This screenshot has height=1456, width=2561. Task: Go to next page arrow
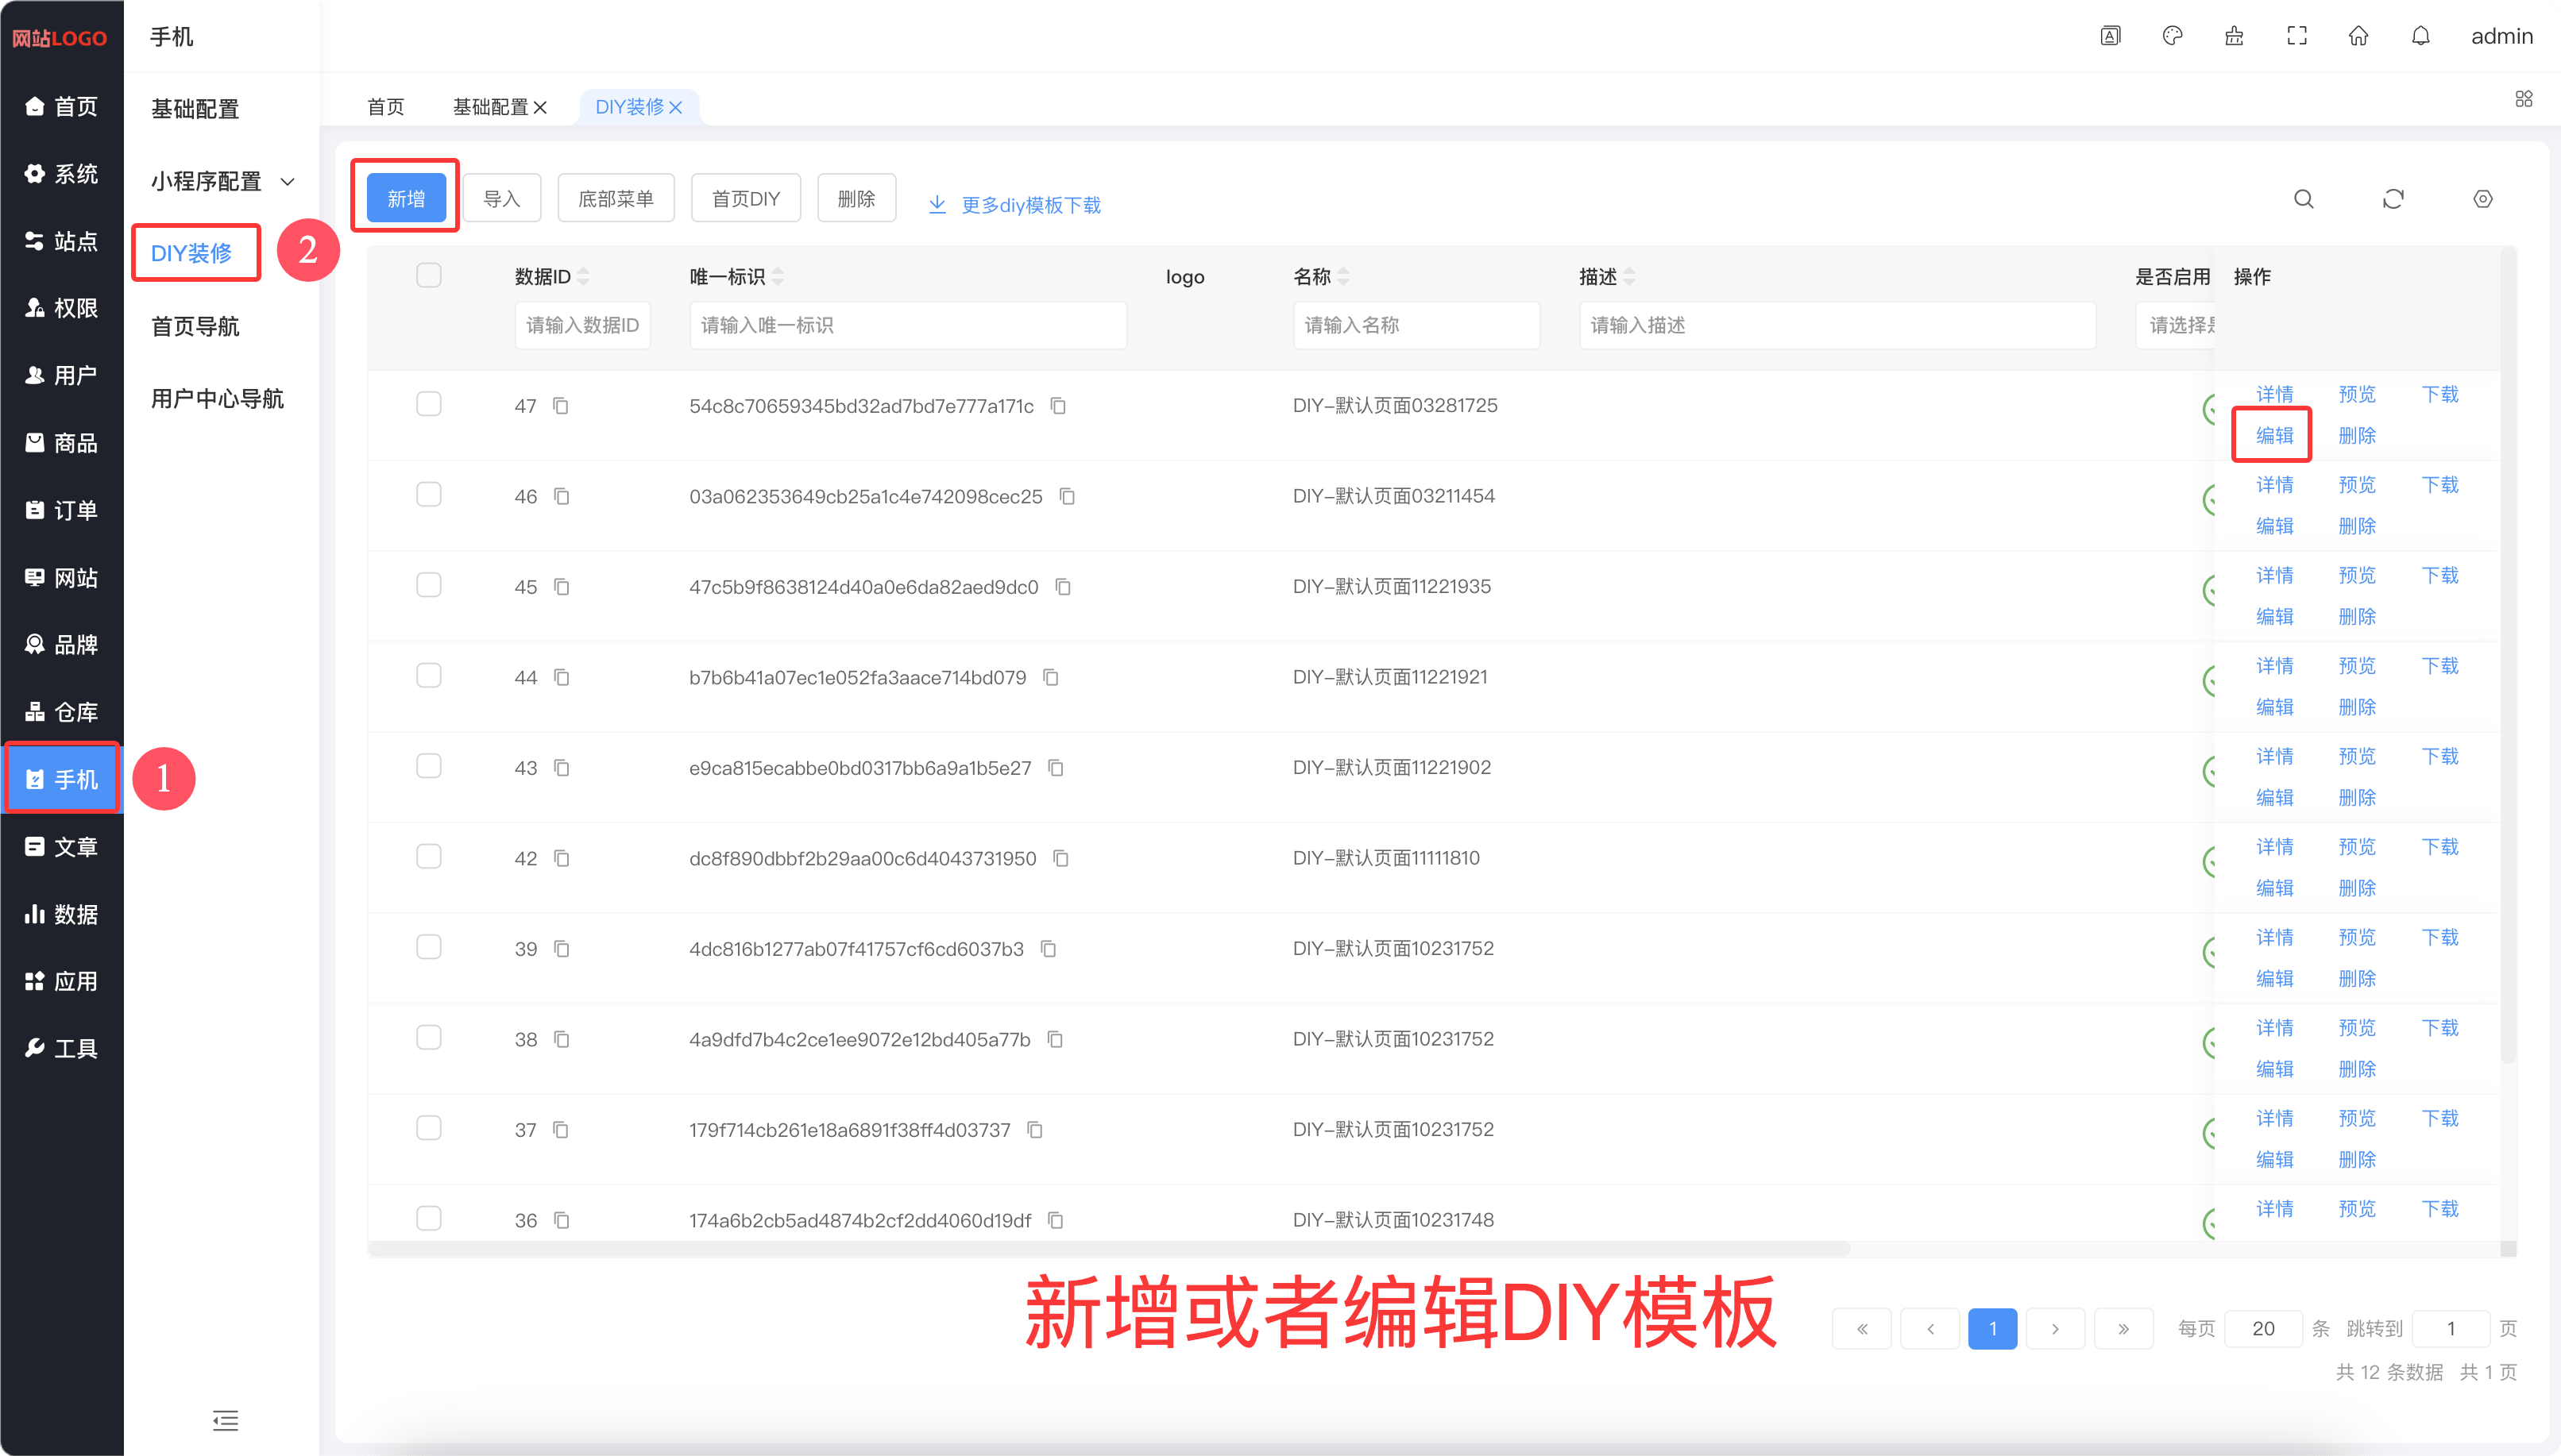2055,1329
